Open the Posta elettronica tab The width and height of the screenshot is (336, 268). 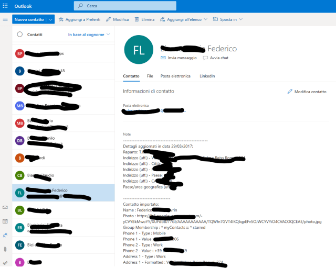[x=175, y=76]
